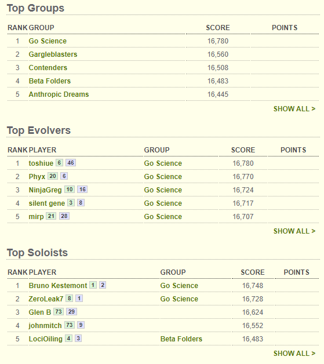
Task: Open Beta Folders in Top Groups
Action: tap(50, 81)
